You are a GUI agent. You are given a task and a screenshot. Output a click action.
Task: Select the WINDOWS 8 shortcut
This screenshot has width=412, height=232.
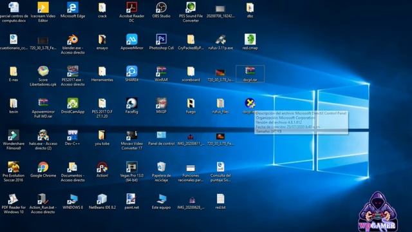pyautogui.click(x=73, y=202)
